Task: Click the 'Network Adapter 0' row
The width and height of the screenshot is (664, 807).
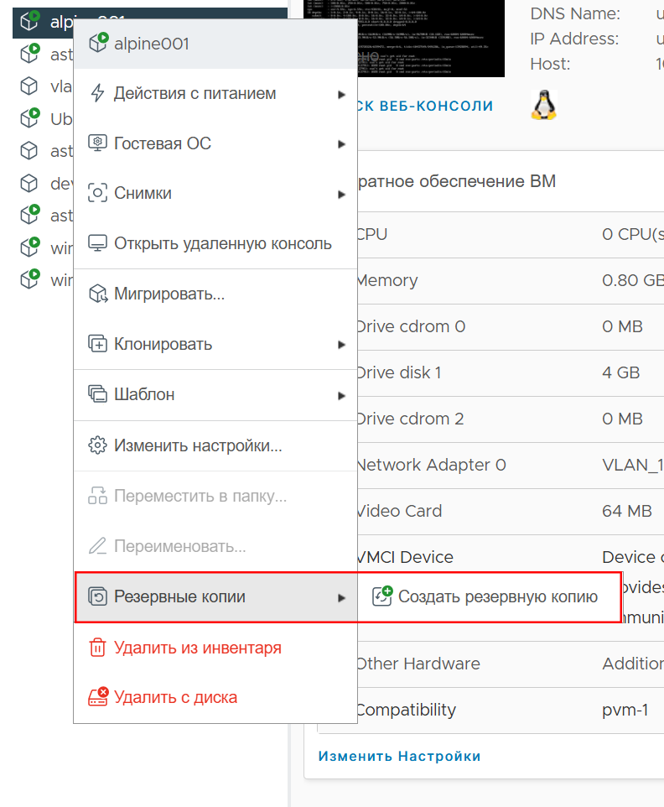Action: [510, 466]
